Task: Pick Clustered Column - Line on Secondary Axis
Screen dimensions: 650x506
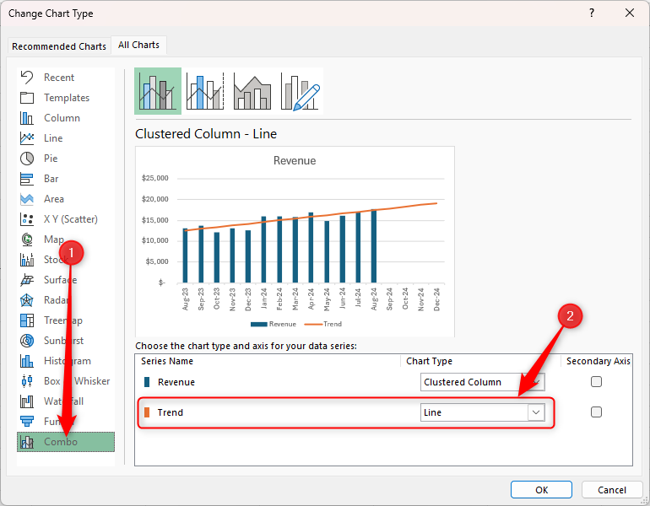Action: point(205,91)
